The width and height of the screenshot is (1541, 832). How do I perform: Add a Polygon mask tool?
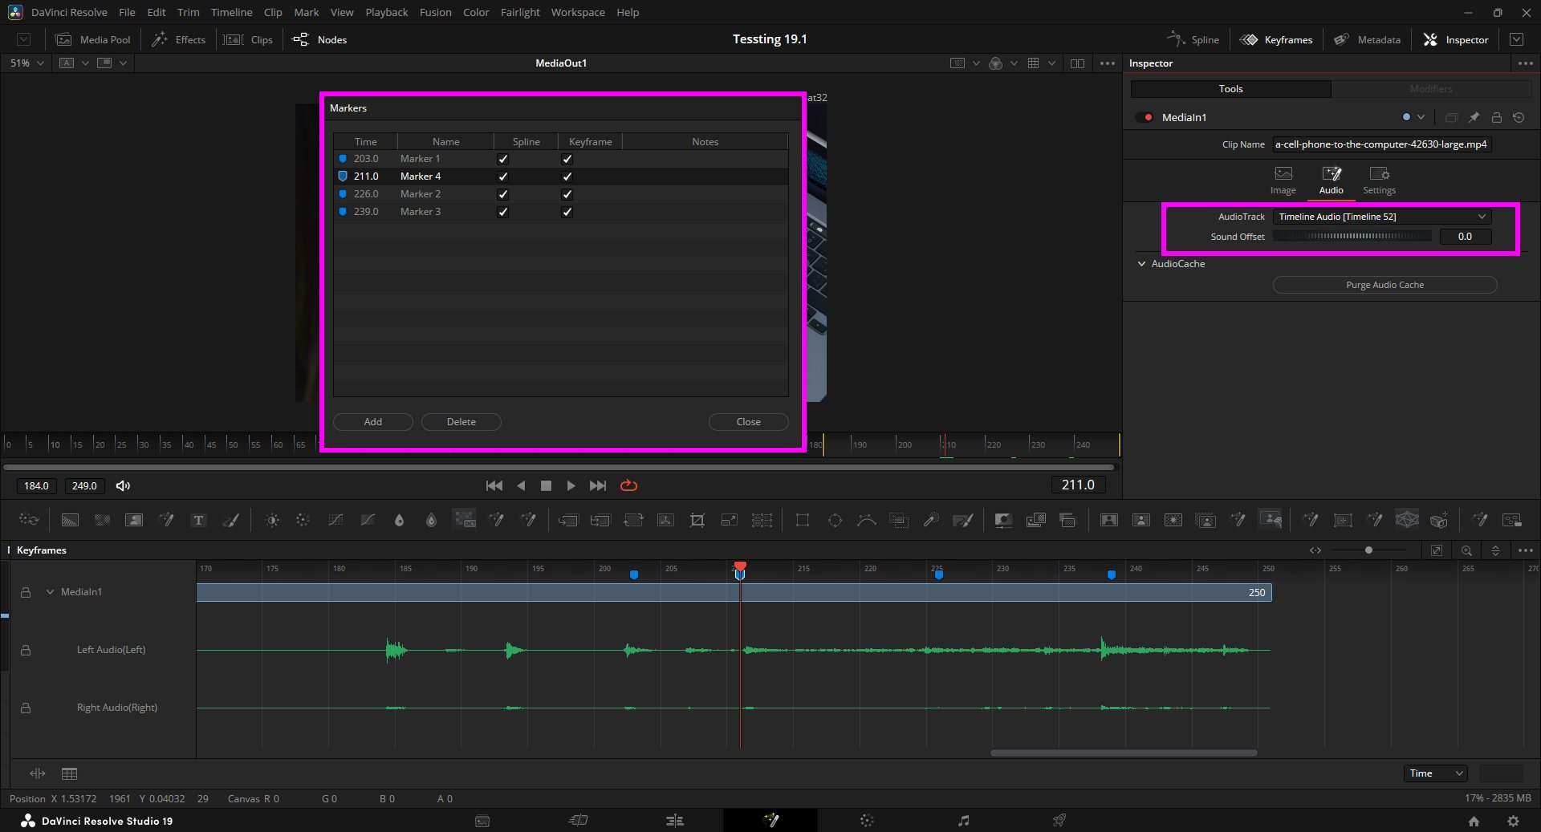tap(866, 520)
